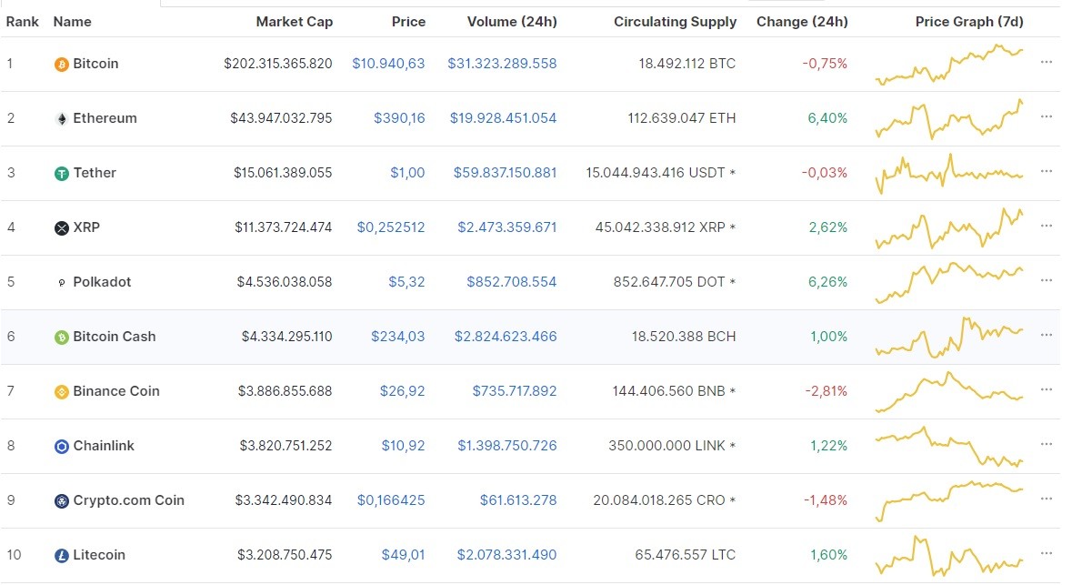Viewport: 1072px width, 585px height.
Task: Select the XRP logo icon
Action: (61, 227)
